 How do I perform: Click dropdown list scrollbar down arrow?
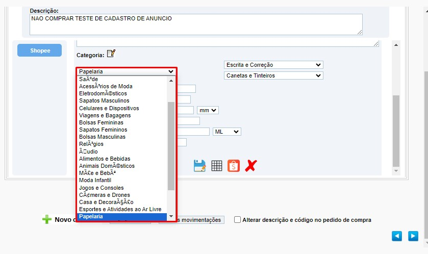[171, 216]
